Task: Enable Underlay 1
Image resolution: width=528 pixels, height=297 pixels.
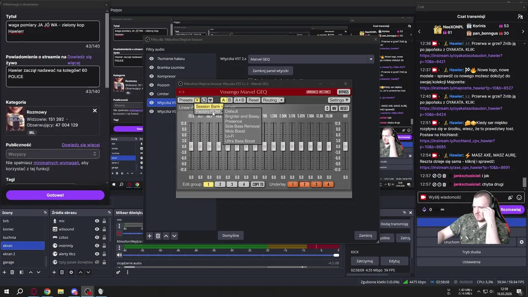Action: 293,184
